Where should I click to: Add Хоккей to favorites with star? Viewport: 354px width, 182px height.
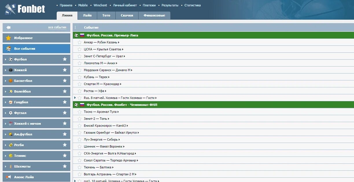65,70
